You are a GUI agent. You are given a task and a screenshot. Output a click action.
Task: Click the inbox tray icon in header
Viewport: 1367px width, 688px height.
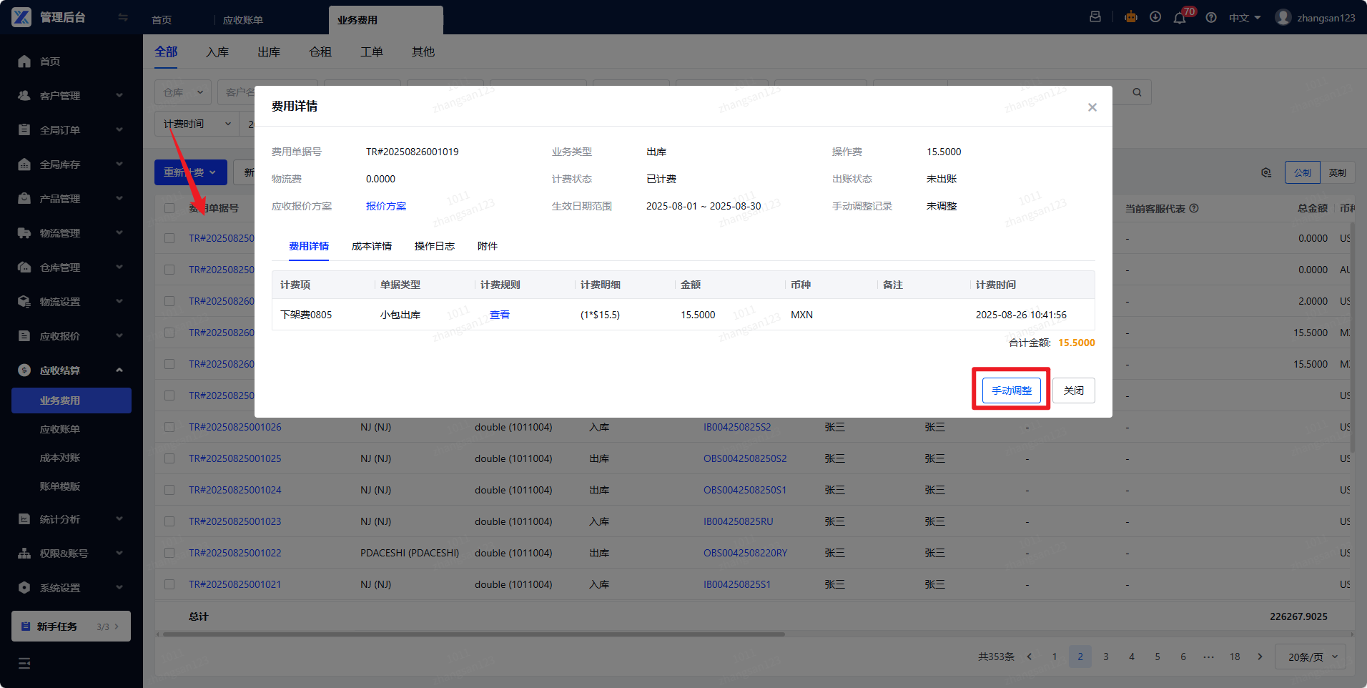1095,17
